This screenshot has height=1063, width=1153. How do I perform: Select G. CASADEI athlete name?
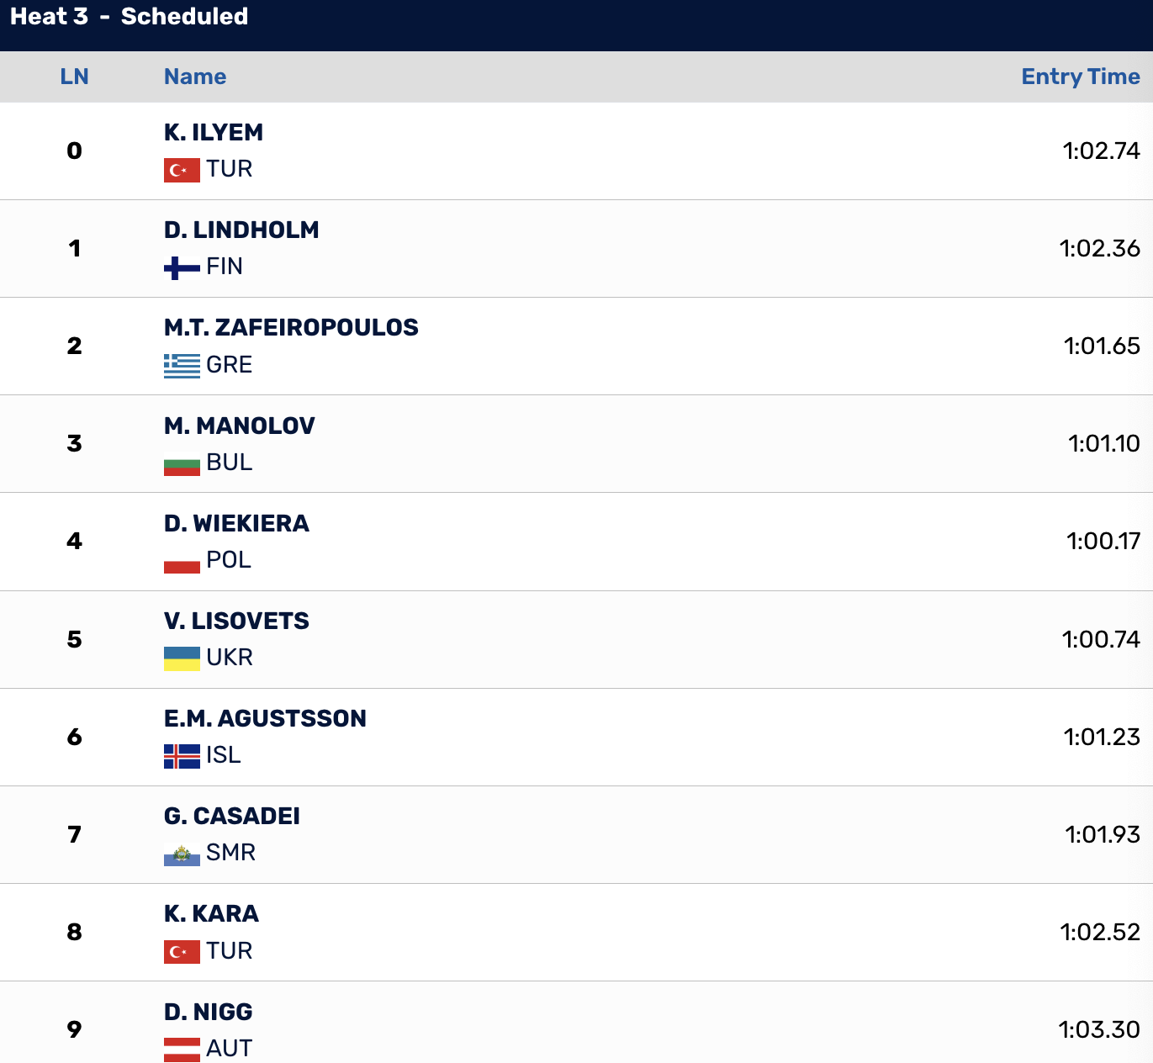232,816
